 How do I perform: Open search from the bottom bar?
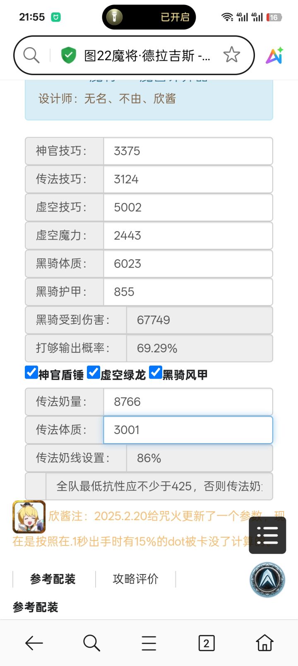(x=91, y=643)
